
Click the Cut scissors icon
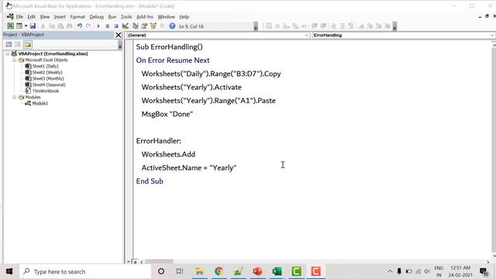point(43,26)
